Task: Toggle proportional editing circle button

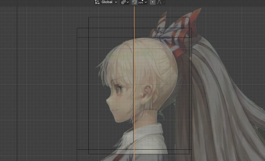Action: [153, 2]
